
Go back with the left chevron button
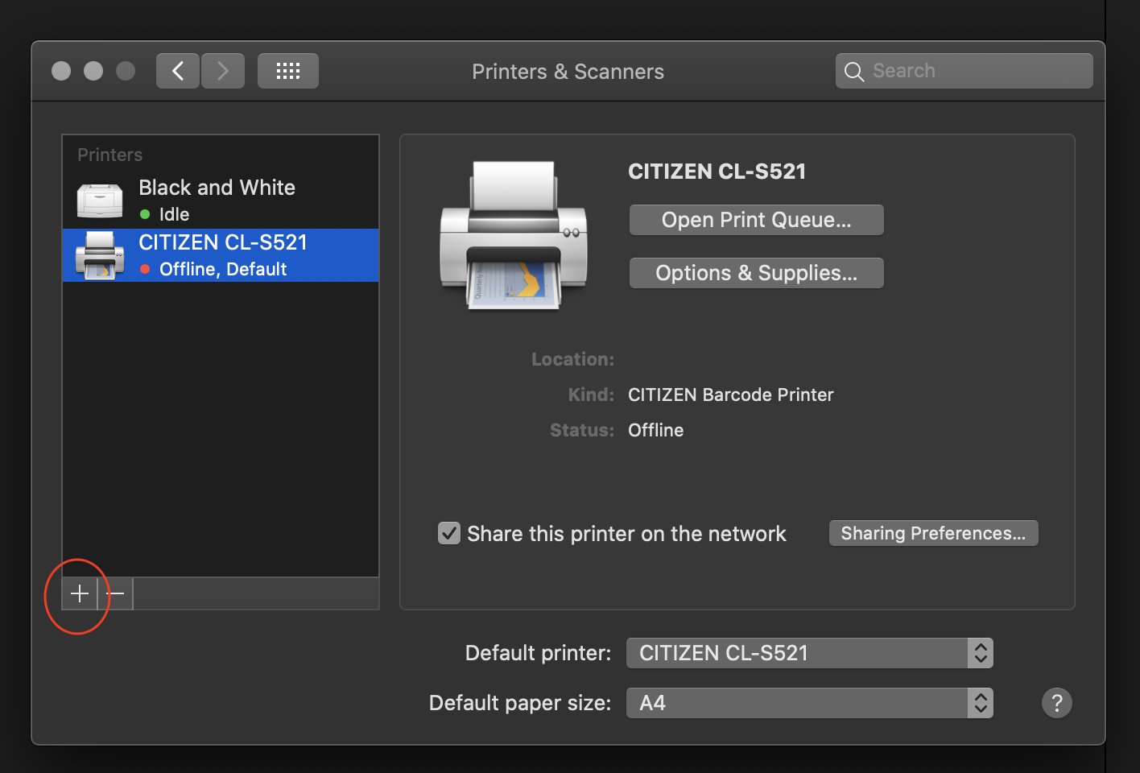click(178, 71)
